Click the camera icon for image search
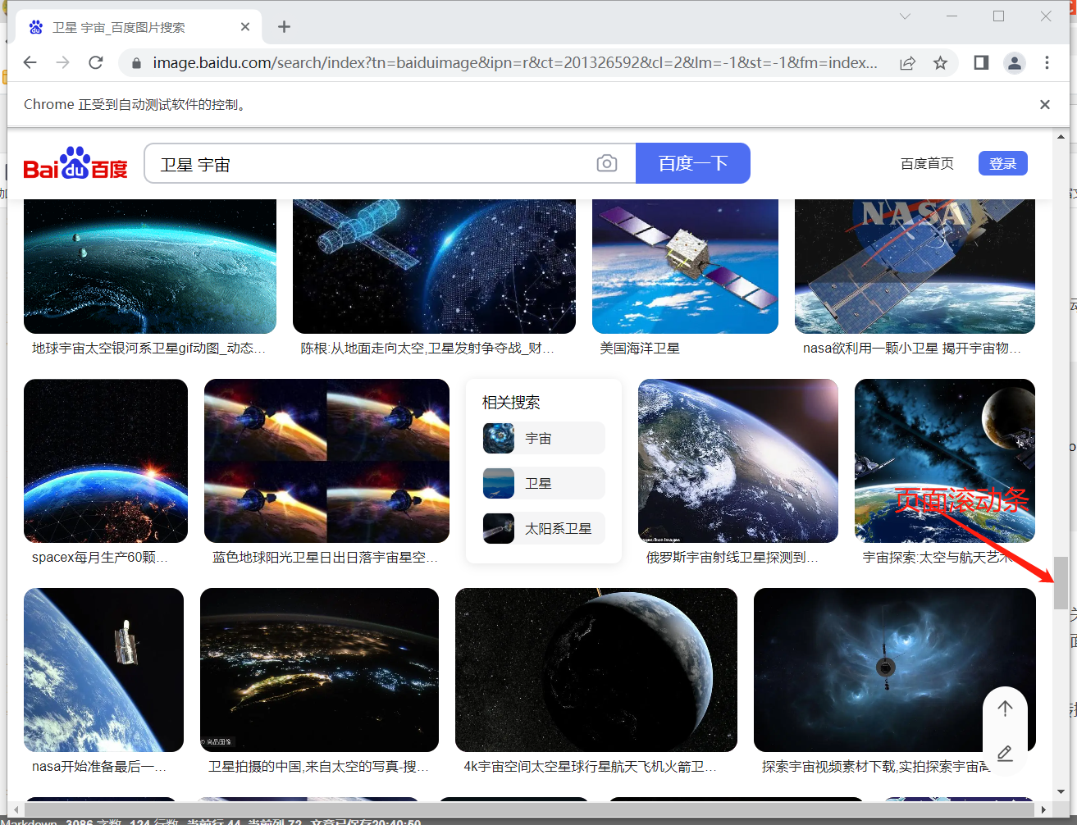This screenshot has height=825, width=1077. click(x=607, y=163)
